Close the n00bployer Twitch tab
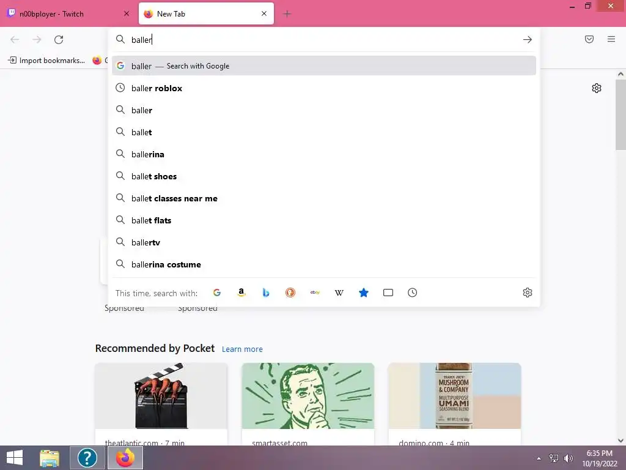The height and width of the screenshot is (470, 626). point(127,13)
